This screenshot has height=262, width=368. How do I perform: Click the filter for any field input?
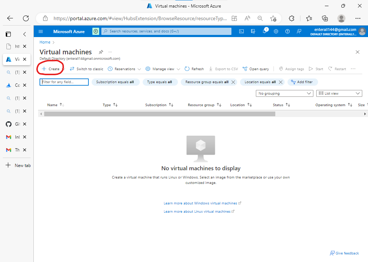tap(64, 82)
